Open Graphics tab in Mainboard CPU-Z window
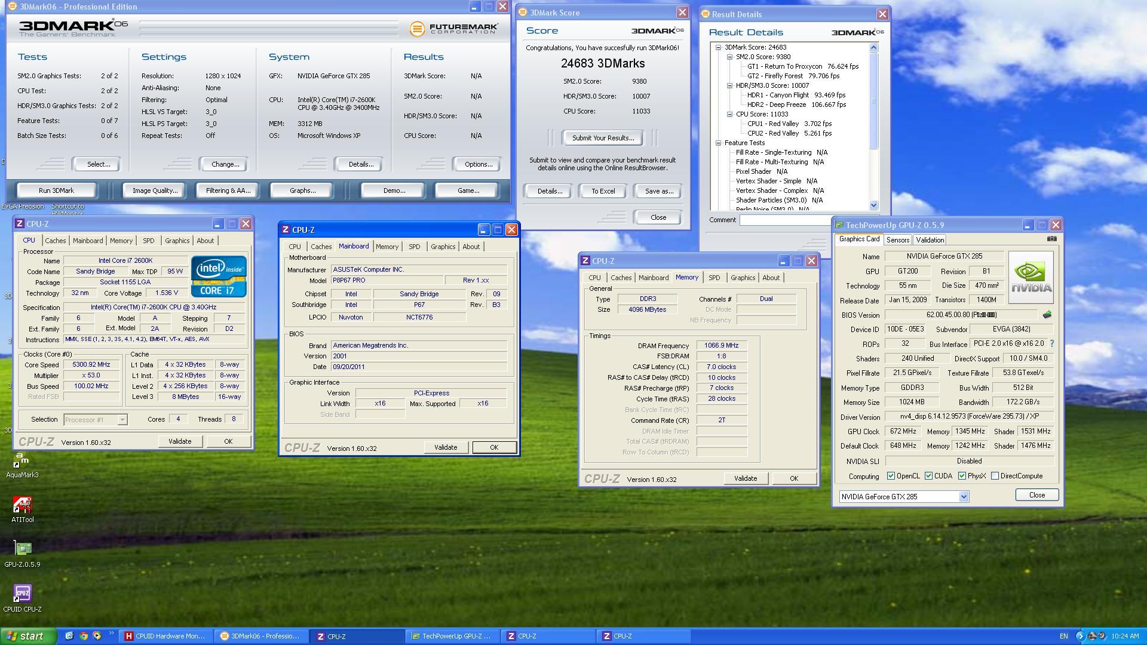 (443, 247)
